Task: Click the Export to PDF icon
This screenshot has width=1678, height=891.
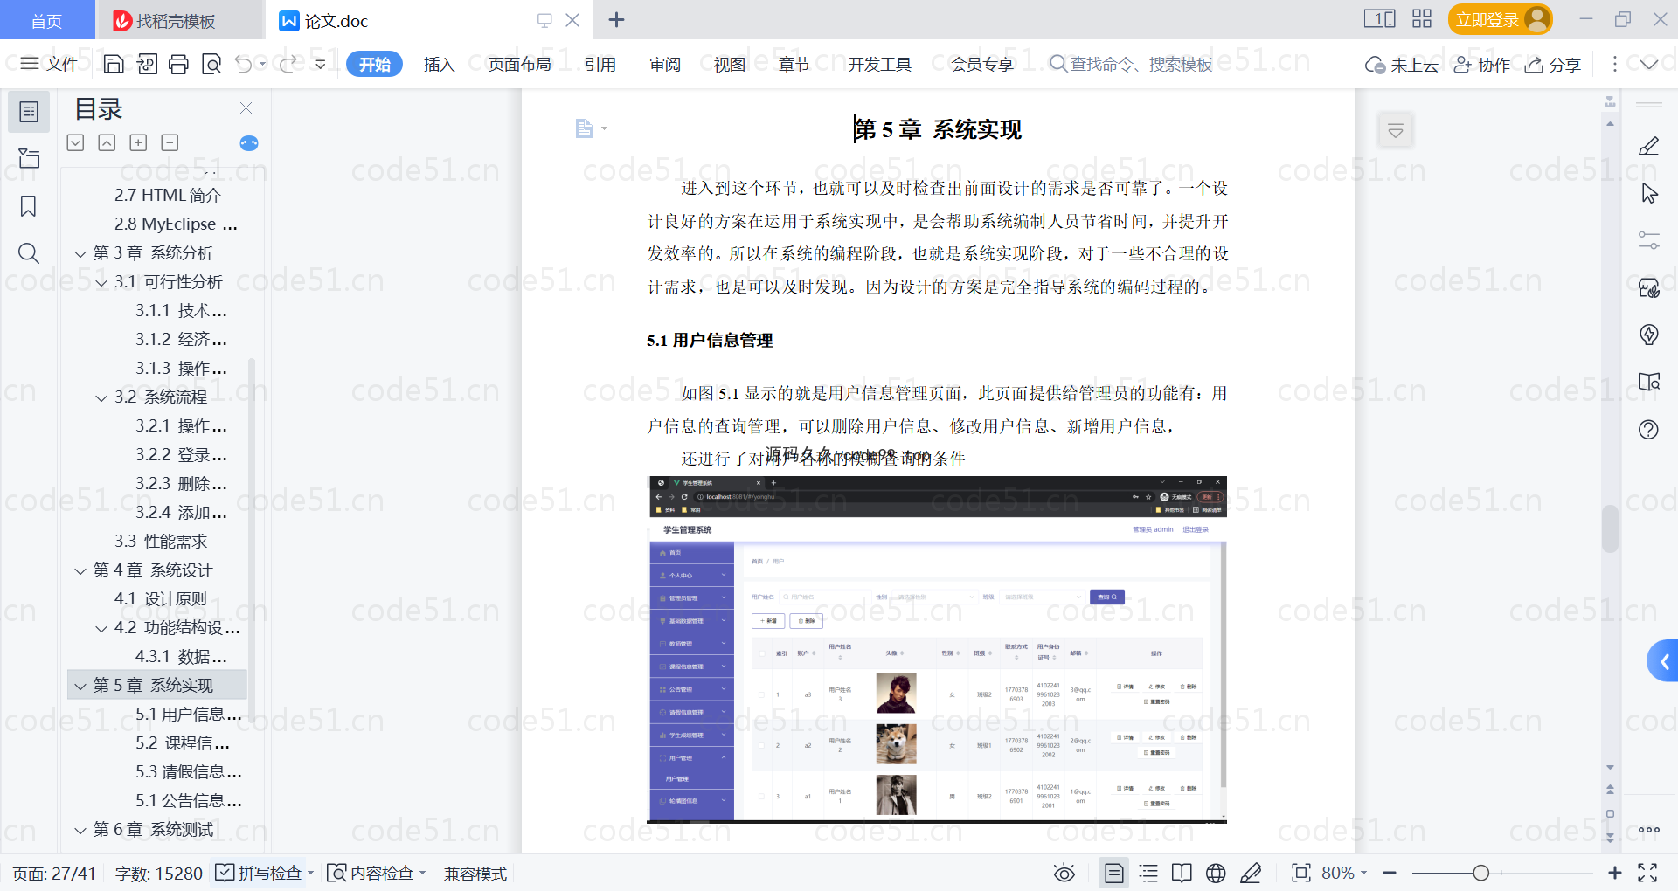Action: (147, 64)
